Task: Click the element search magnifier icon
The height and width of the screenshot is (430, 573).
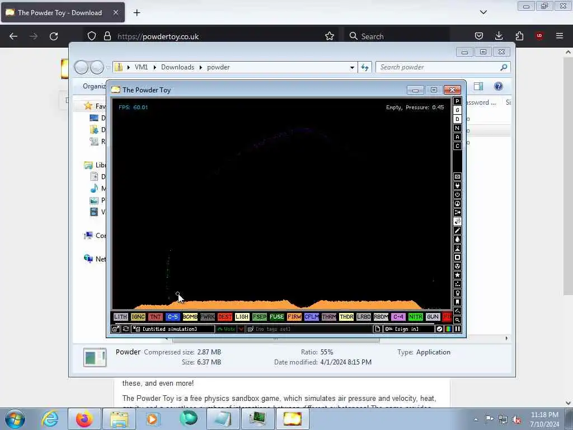Action: (x=457, y=320)
